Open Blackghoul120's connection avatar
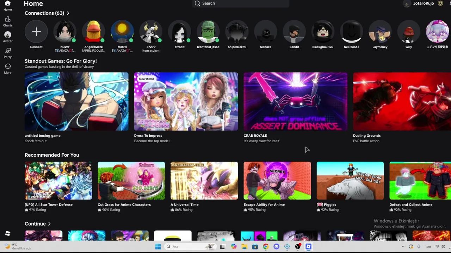Screen dimensions: 451x253 [x=323, y=32]
